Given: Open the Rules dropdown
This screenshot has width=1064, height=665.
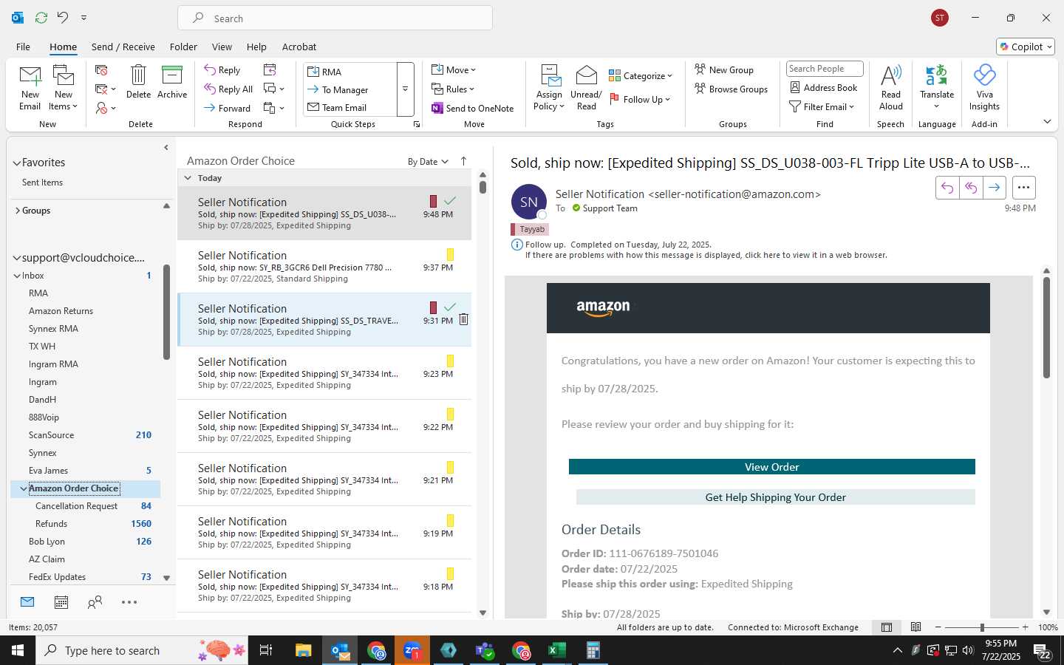Looking at the screenshot, I should click(454, 89).
